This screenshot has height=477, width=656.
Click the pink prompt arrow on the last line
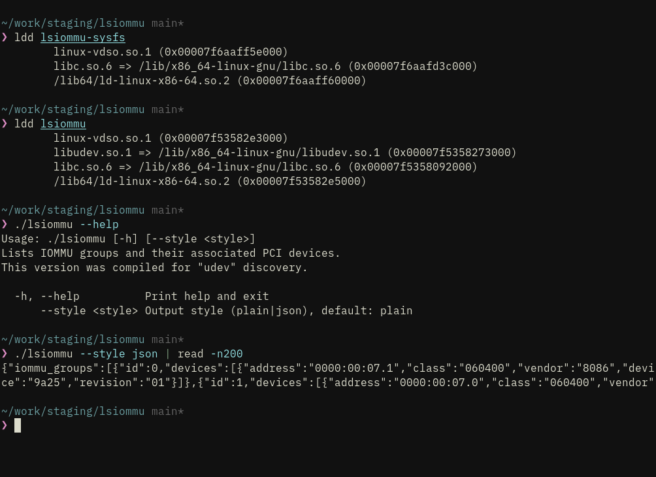coord(4,425)
